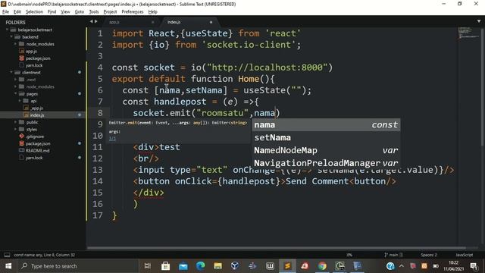
Task: Open the View menu
Action: click(65, 12)
